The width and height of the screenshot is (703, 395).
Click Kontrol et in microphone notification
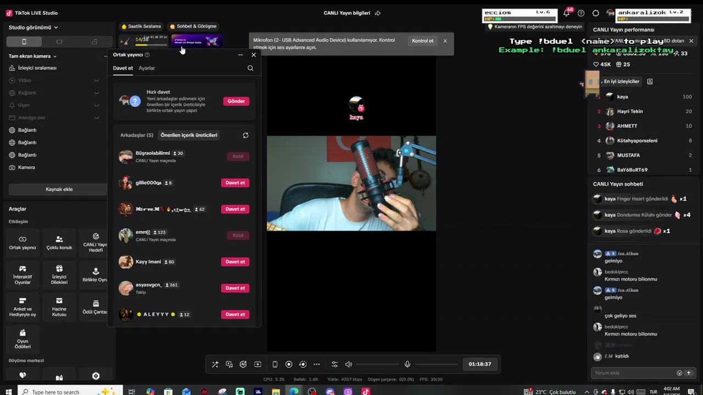click(423, 41)
